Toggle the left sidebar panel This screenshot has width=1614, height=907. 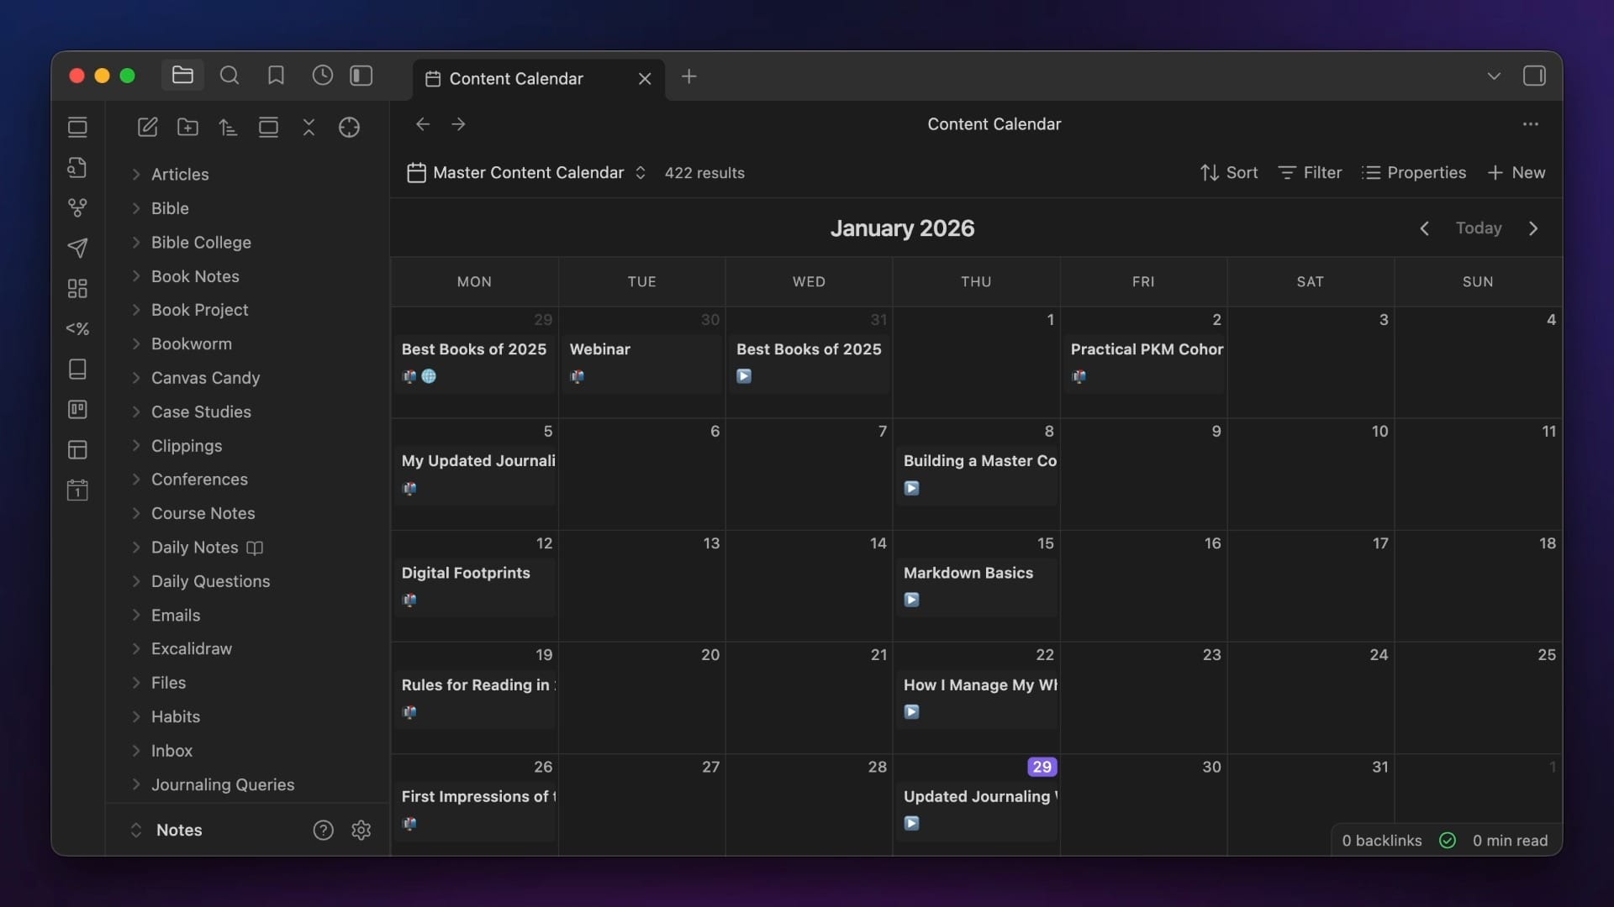pyautogui.click(x=361, y=76)
